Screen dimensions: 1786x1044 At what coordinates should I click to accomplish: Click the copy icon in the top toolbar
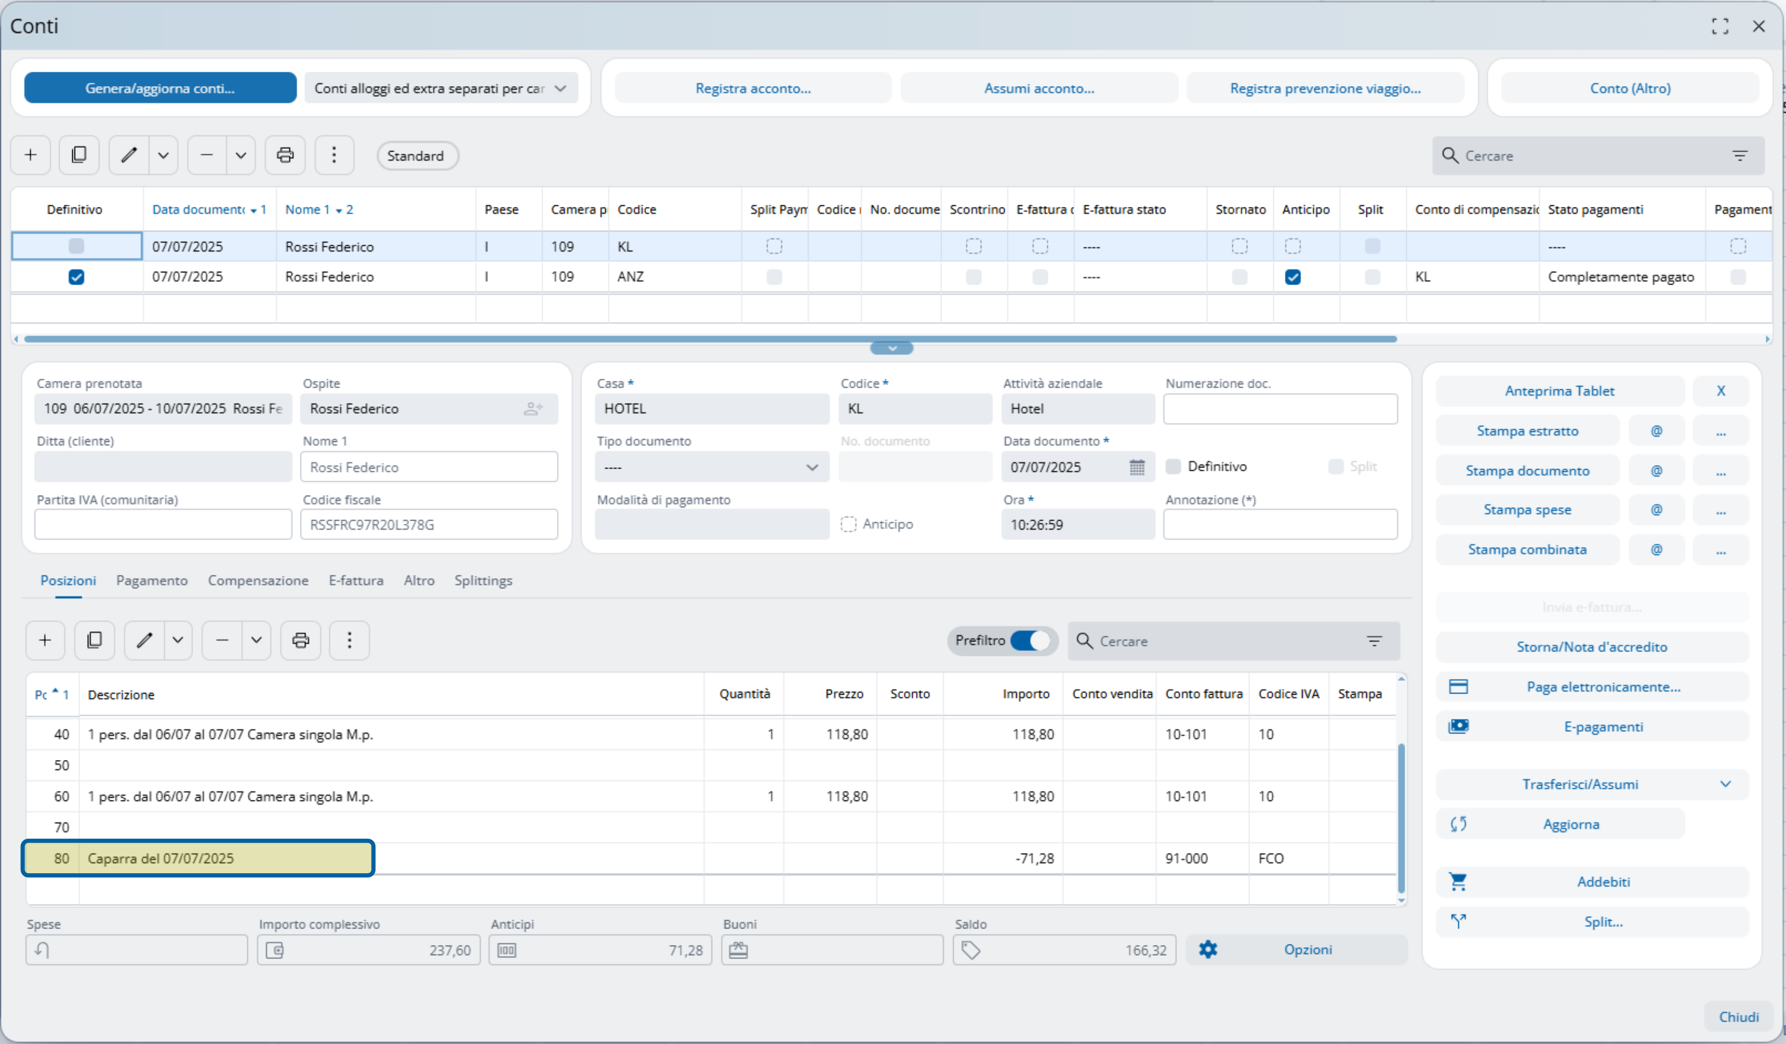[79, 155]
